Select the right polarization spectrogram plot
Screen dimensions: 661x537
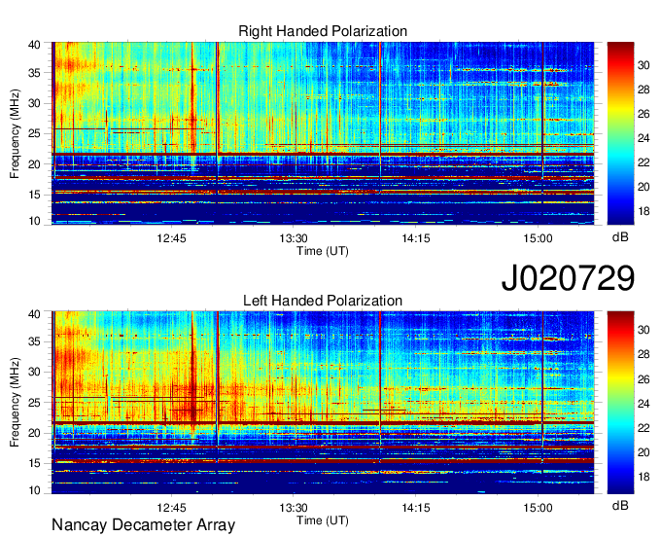pyautogui.click(x=323, y=133)
